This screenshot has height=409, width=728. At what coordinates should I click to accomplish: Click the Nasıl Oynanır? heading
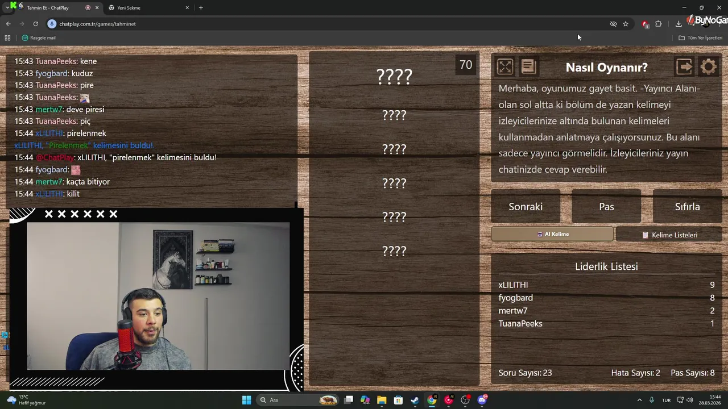pyautogui.click(x=606, y=68)
